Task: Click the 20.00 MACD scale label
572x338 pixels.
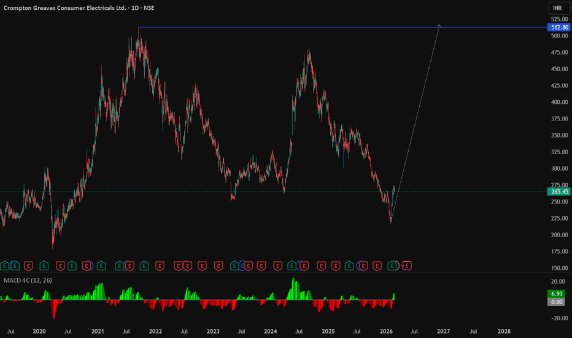Action: 558,281
